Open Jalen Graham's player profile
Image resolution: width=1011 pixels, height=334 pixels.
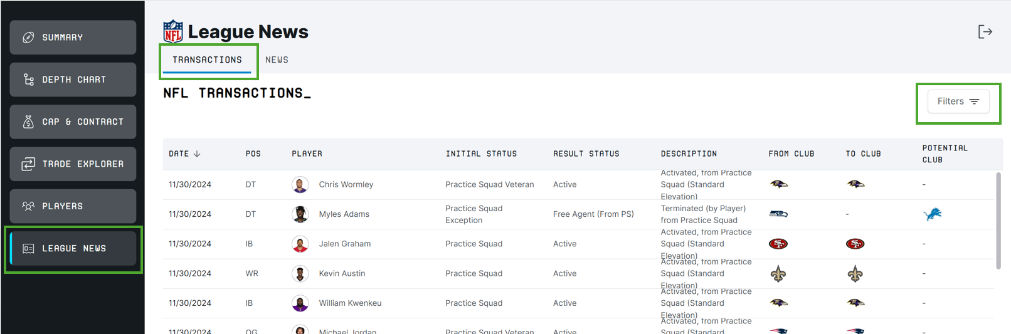click(344, 244)
